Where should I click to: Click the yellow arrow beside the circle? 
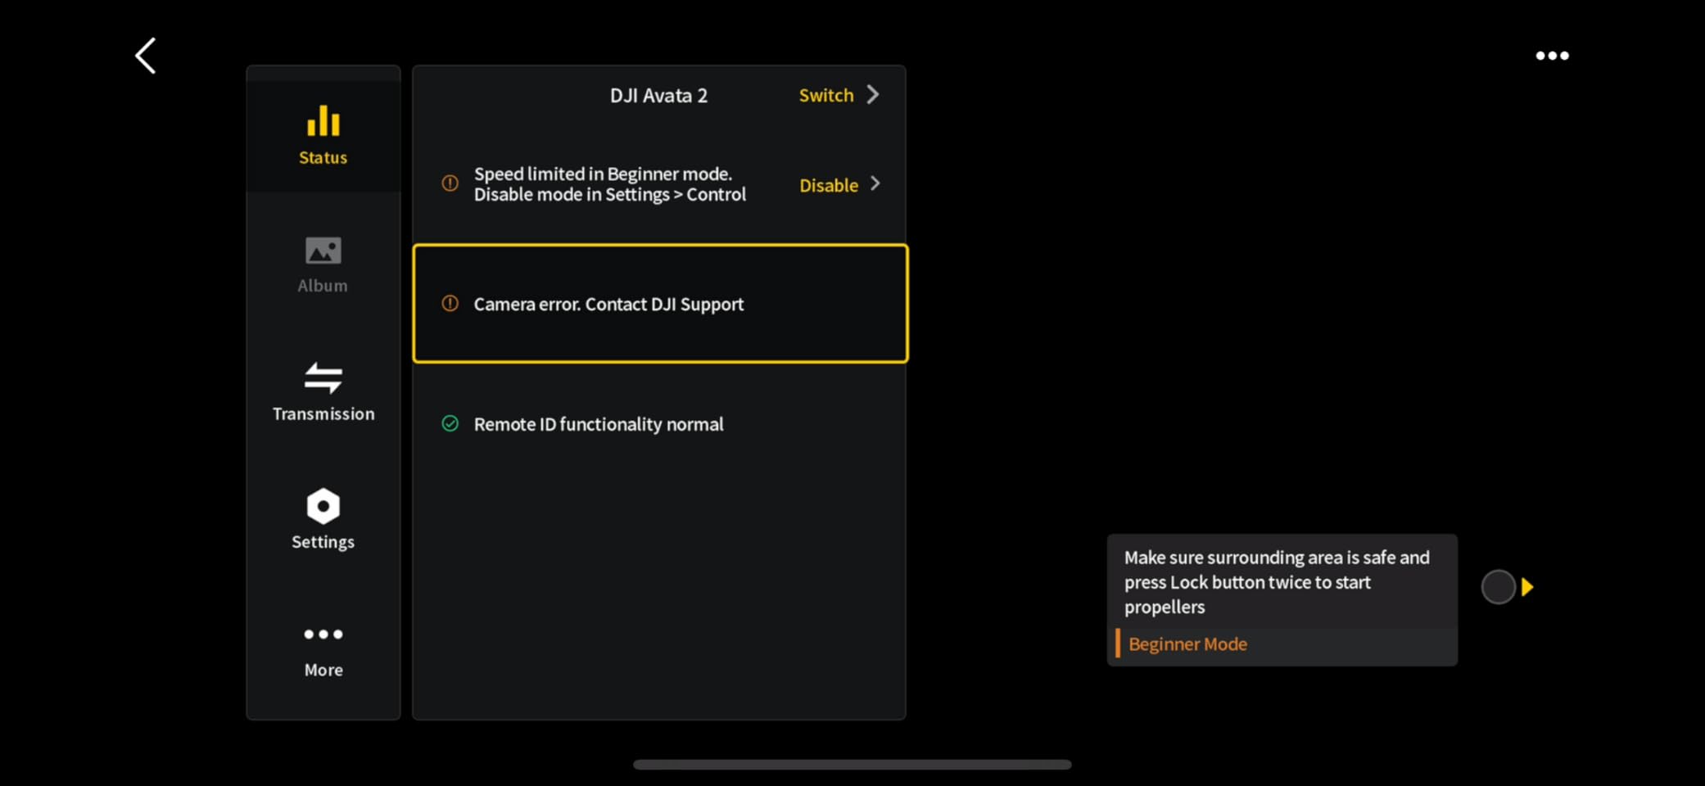pyautogui.click(x=1527, y=587)
